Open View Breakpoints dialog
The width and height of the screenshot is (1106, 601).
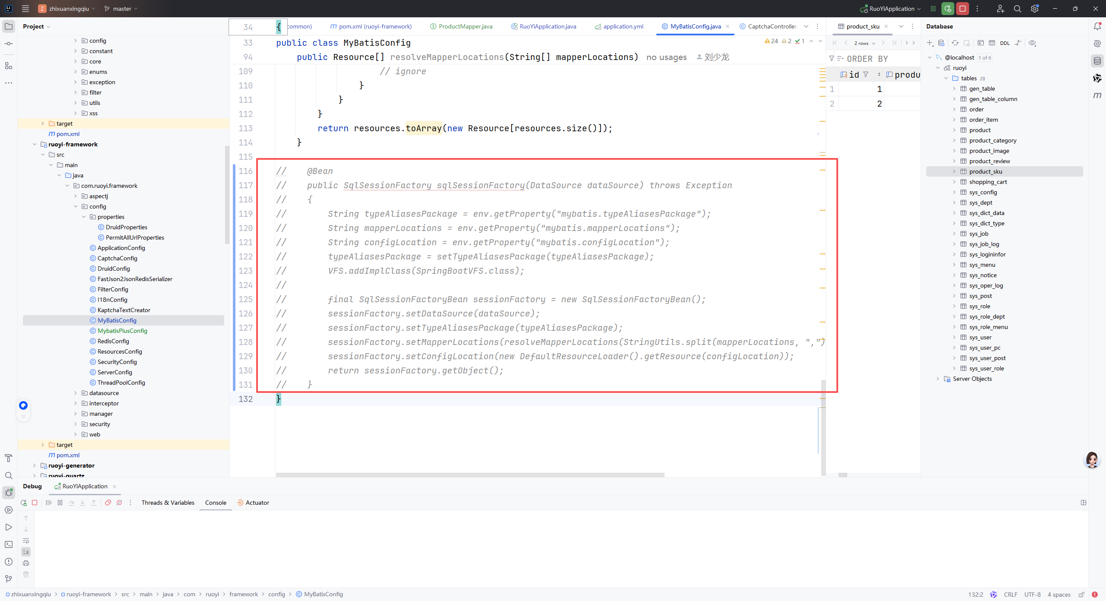[108, 503]
